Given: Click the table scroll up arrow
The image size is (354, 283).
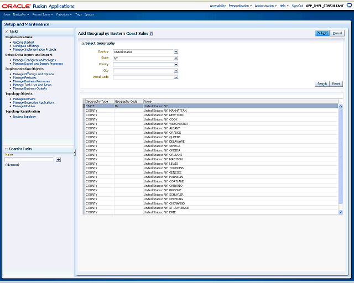Looking at the screenshot, I should click(341, 106).
